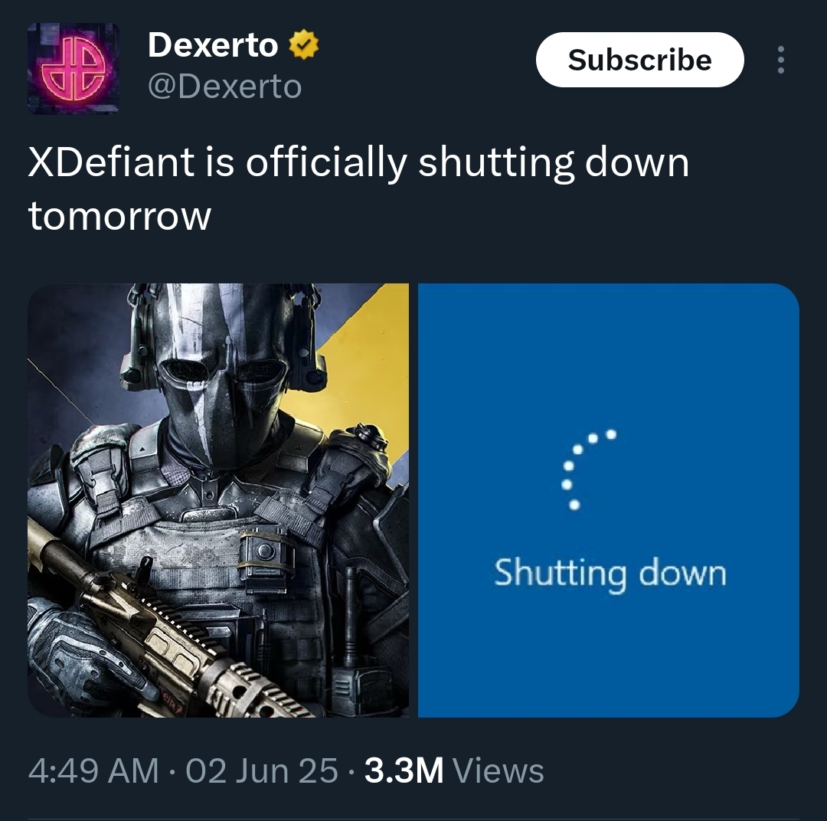Open the Dexerto display name profile link

tap(213, 45)
